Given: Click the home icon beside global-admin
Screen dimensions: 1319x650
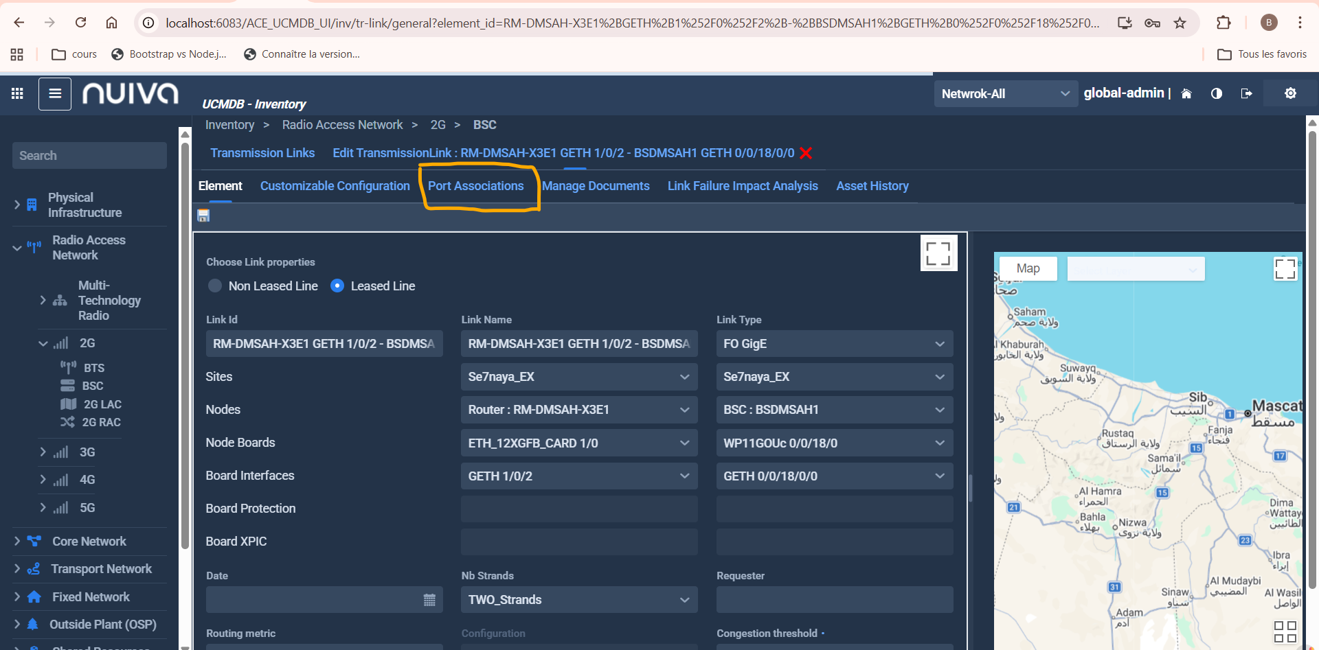Looking at the screenshot, I should pyautogui.click(x=1186, y=94).
